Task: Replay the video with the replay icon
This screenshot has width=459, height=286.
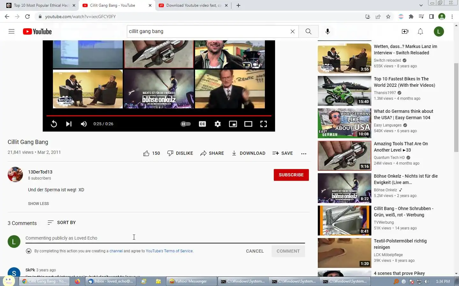Action: click(x=54, y=124)
